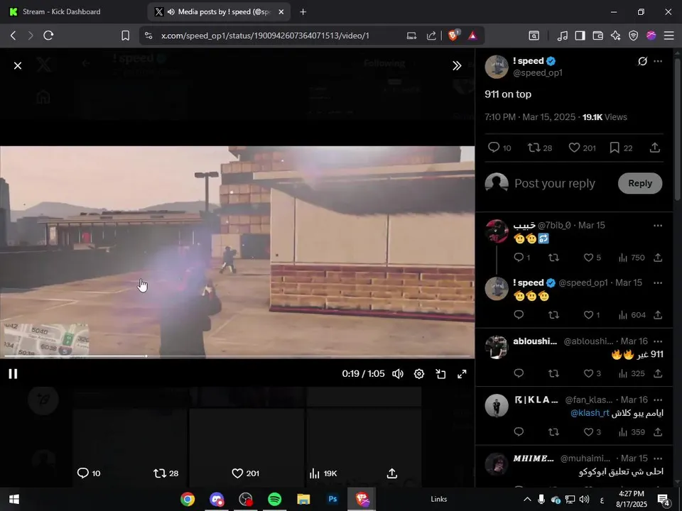Open more options on @7bib_0 reply

[x=658, y=226]
